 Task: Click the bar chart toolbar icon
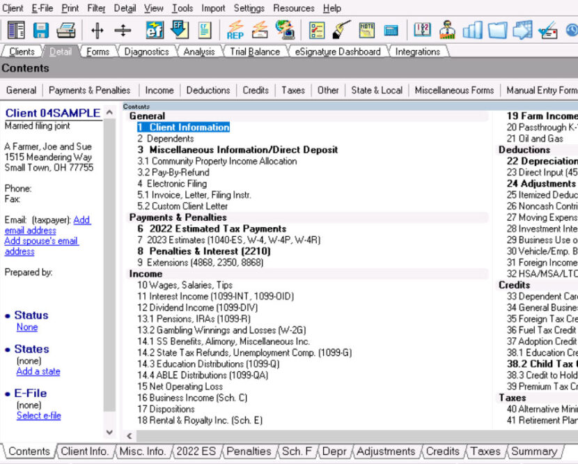[x=473, y=30]
